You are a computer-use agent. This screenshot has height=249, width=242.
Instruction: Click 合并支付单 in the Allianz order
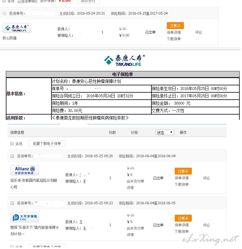(x=135, y=181)
